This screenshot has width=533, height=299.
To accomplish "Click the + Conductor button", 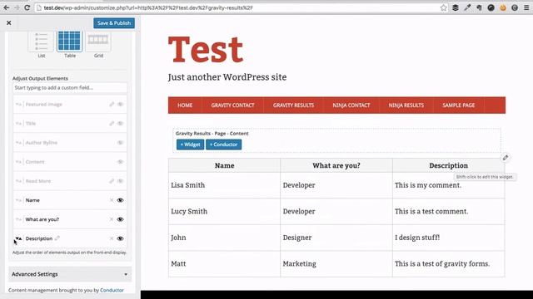I will 224,145.
